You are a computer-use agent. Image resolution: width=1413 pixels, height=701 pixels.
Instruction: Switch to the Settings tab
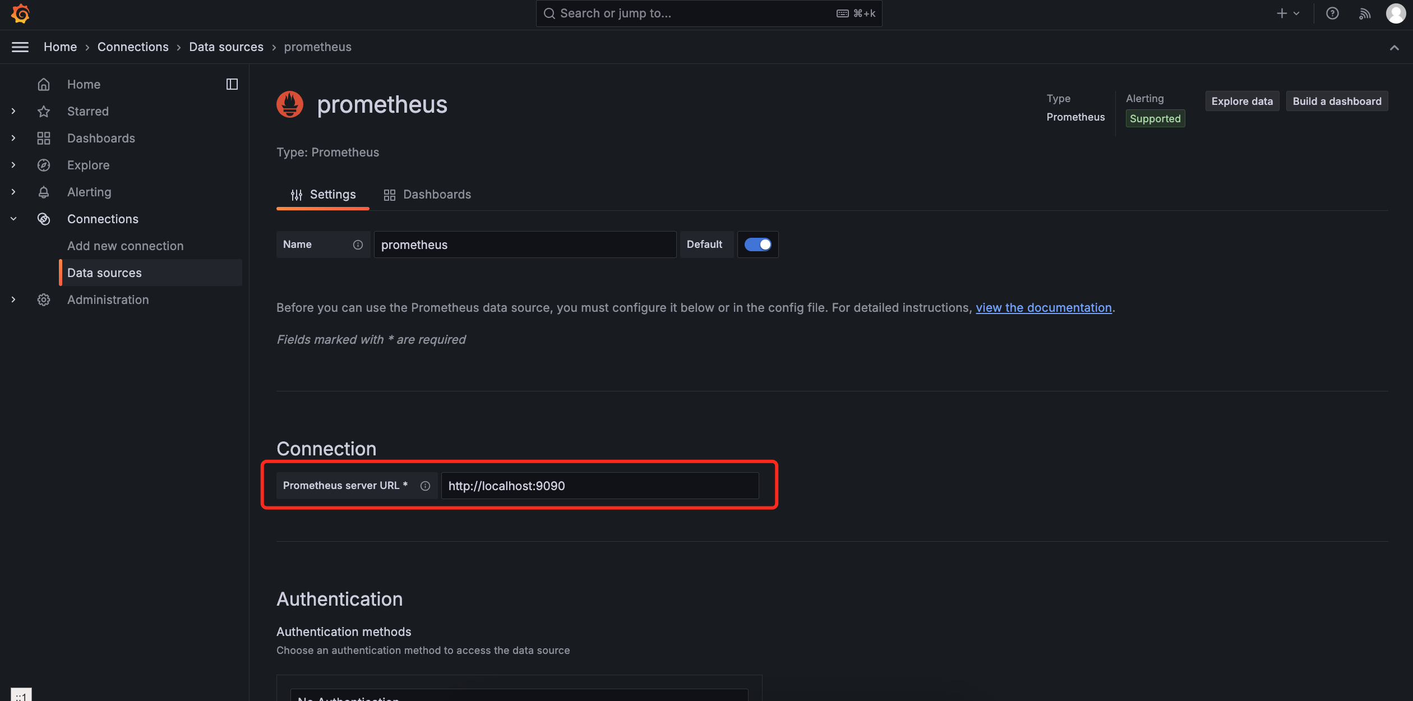(323, 195)
